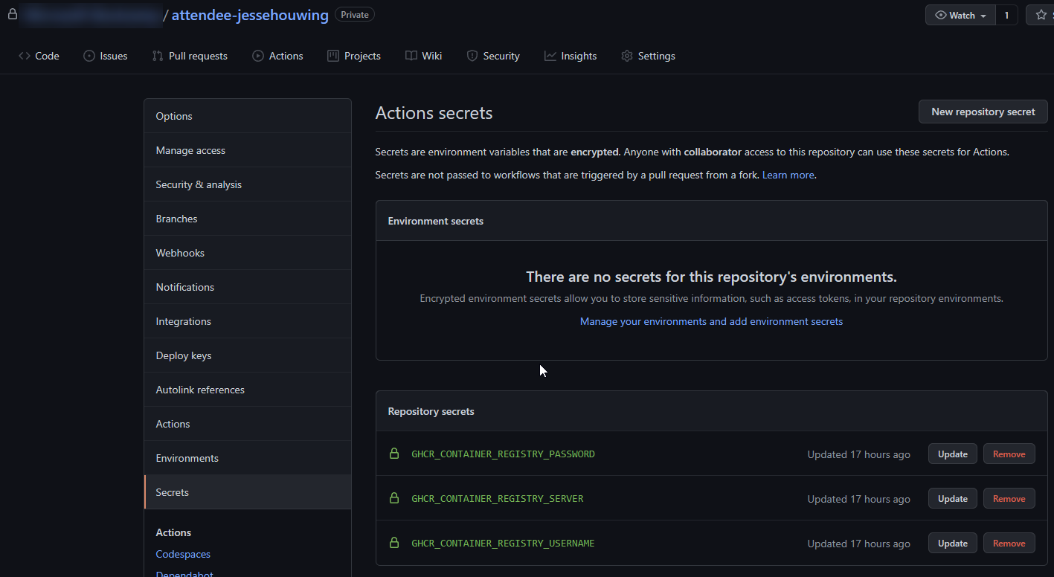Click the Projects tab board icon
This screenshot has height=577, width=1054.
point(333,56)
